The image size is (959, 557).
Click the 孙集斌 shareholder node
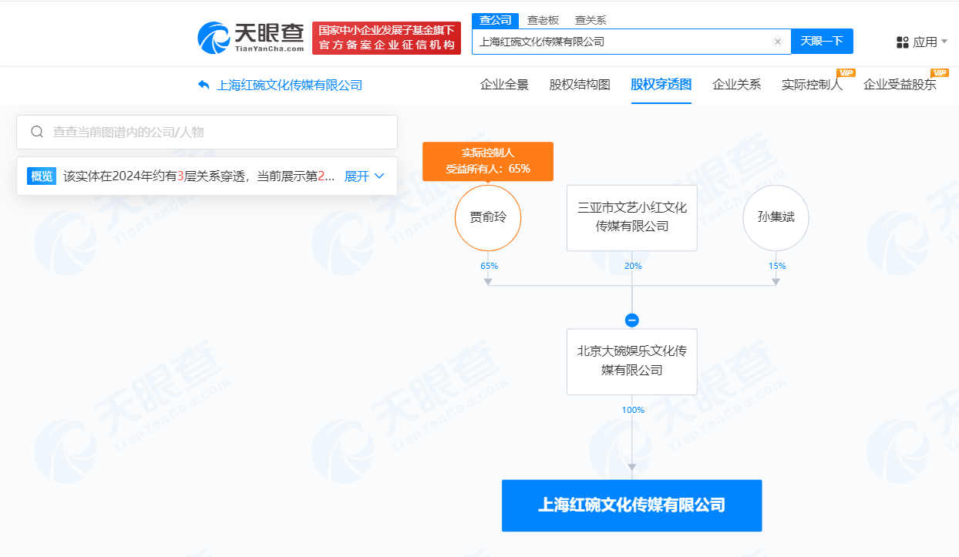click(776, 218)
